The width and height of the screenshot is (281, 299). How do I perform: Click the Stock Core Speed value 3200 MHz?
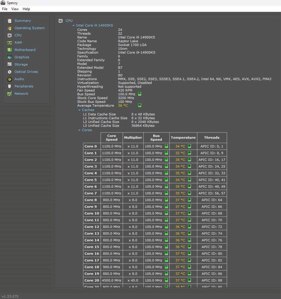(x=126, y=98)
